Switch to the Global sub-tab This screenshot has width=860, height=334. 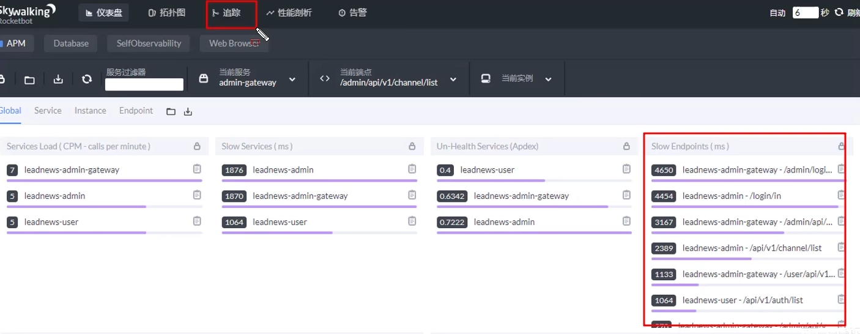coord(10,111)
